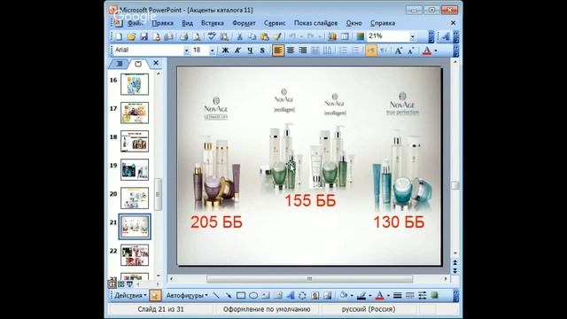The height and width of the screenshot is (319, 567).
Task: Toggle bulleted list formatting
Action: tap(355, 51)
